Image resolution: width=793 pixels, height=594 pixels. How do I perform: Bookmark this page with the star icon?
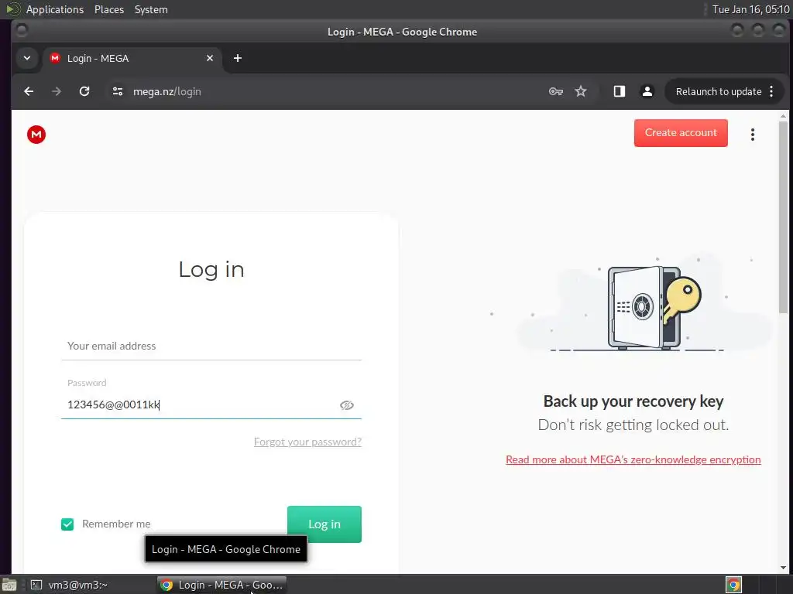tap(581, 91)
